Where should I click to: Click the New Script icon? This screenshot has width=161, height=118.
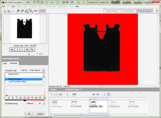[52, 94]
